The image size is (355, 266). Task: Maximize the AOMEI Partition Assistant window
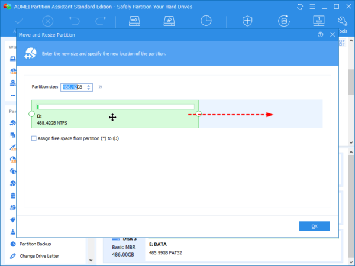click(337, 7)
